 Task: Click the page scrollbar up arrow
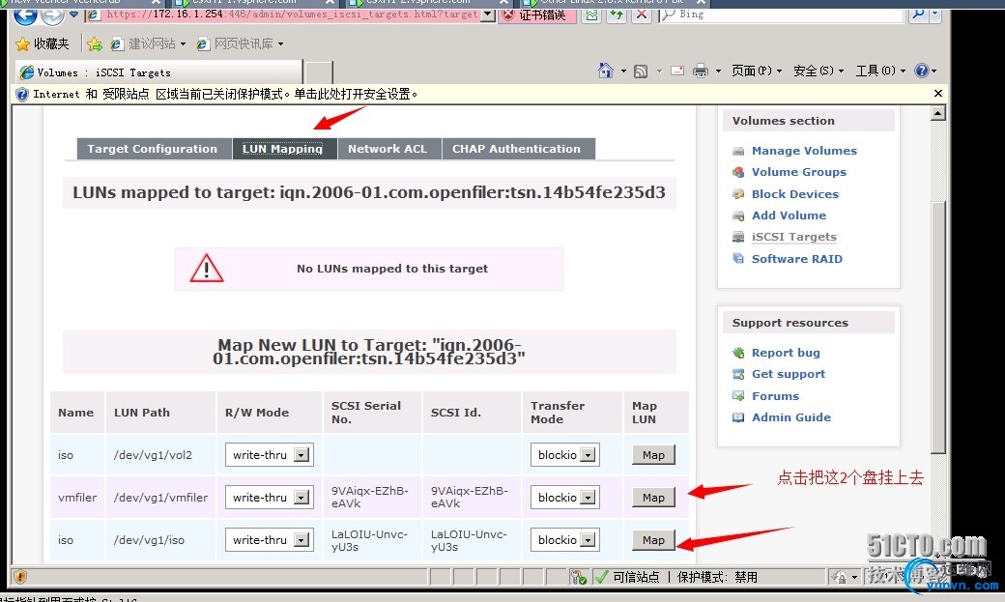pyautogui.click(x=938, y=113)
